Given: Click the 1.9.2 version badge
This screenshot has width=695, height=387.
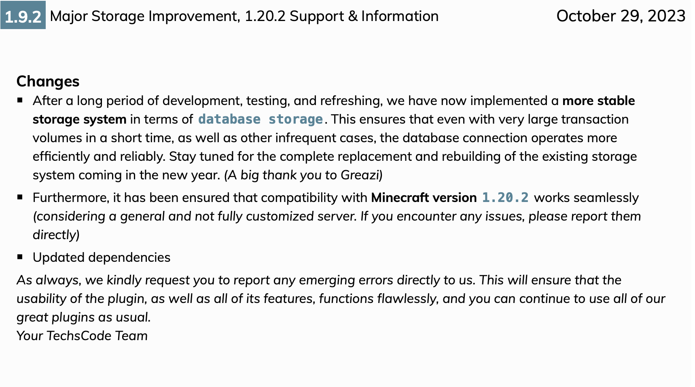Looking at the screenshot, I should tap(23, 15).
